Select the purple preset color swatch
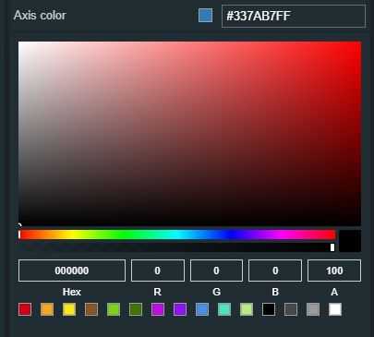This screenshot has width=374, height=337. 180,309
